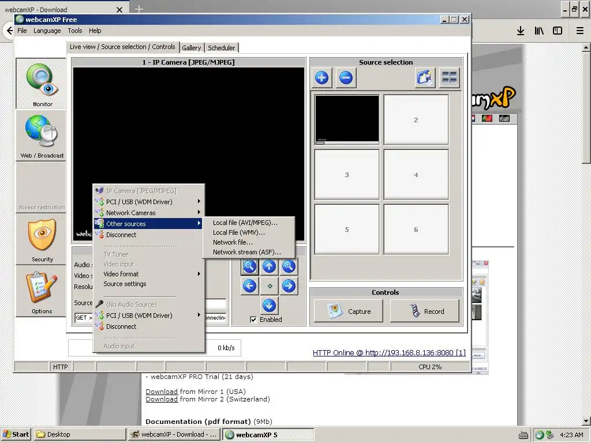The width and height of the screenshot is (591, 443).
Task: Open the Monitor section in sidebar
Action: pyautogui.click(x=41, y=84)
